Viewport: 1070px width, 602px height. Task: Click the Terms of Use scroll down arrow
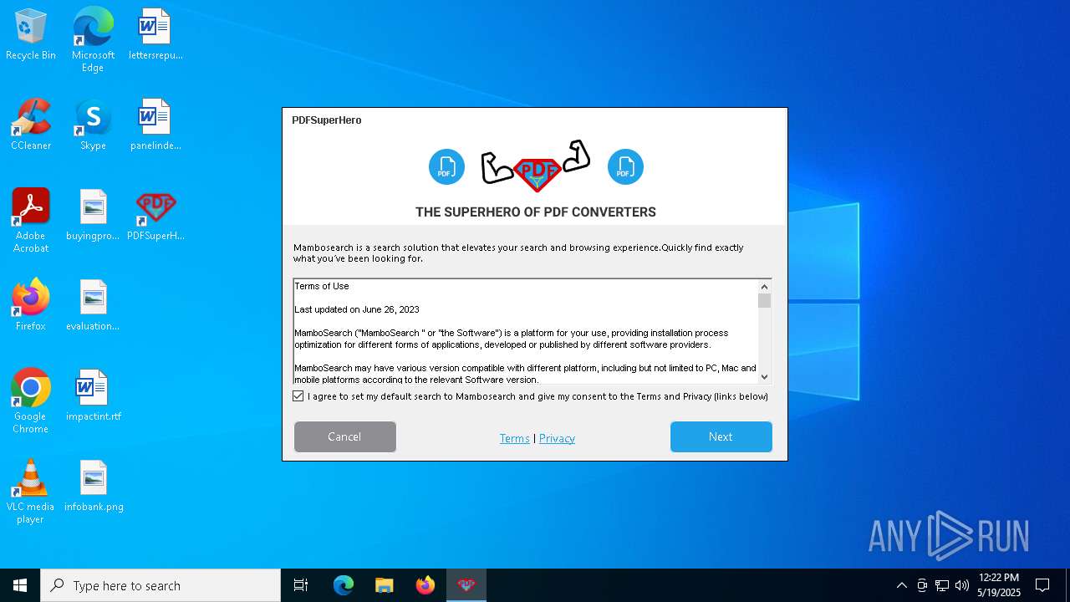tap(764, 377)
